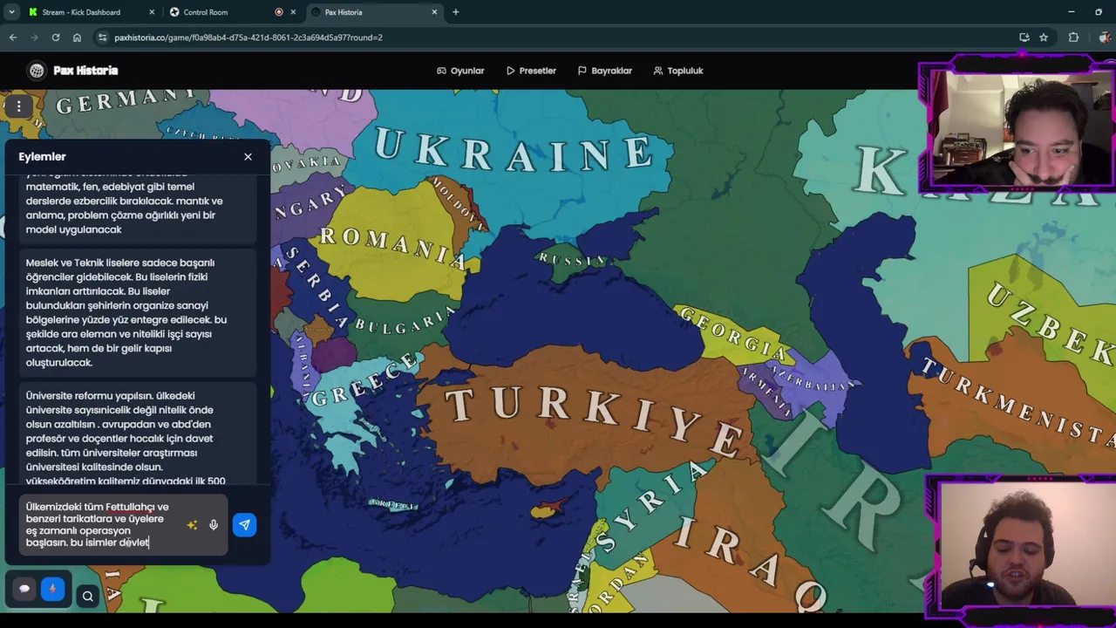Bookmark this page with the star icon

pyautogui.click(x=1043, y=38)
